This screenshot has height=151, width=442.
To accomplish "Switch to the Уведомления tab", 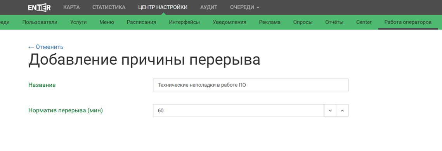I will pyautogui.click(x=229, y=22).
